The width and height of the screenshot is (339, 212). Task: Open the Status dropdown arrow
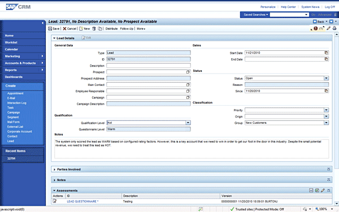point(326,78)
